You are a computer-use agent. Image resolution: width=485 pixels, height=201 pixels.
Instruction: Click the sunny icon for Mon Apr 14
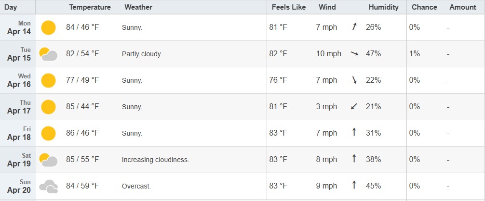[48, 27]
